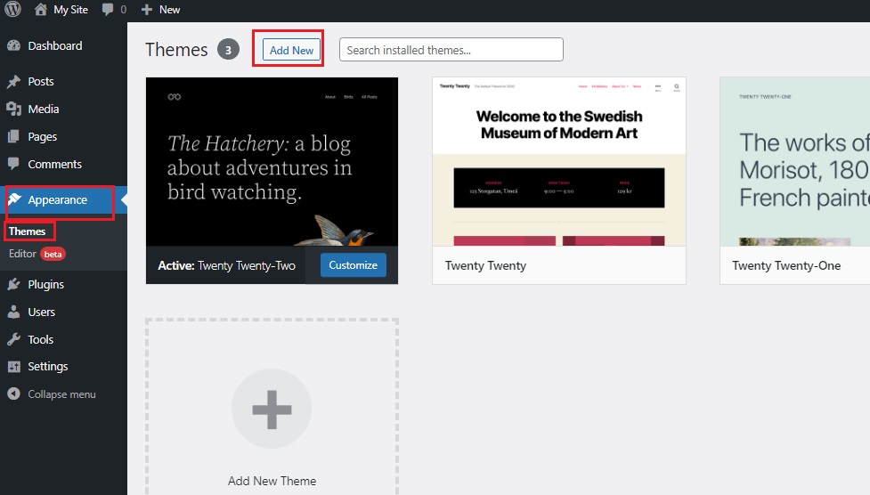The height and width of the screenshot is (495, 870).
Task: Click the Active: Twenty Twenty-Two label
Action: click(x=226, y=266)
